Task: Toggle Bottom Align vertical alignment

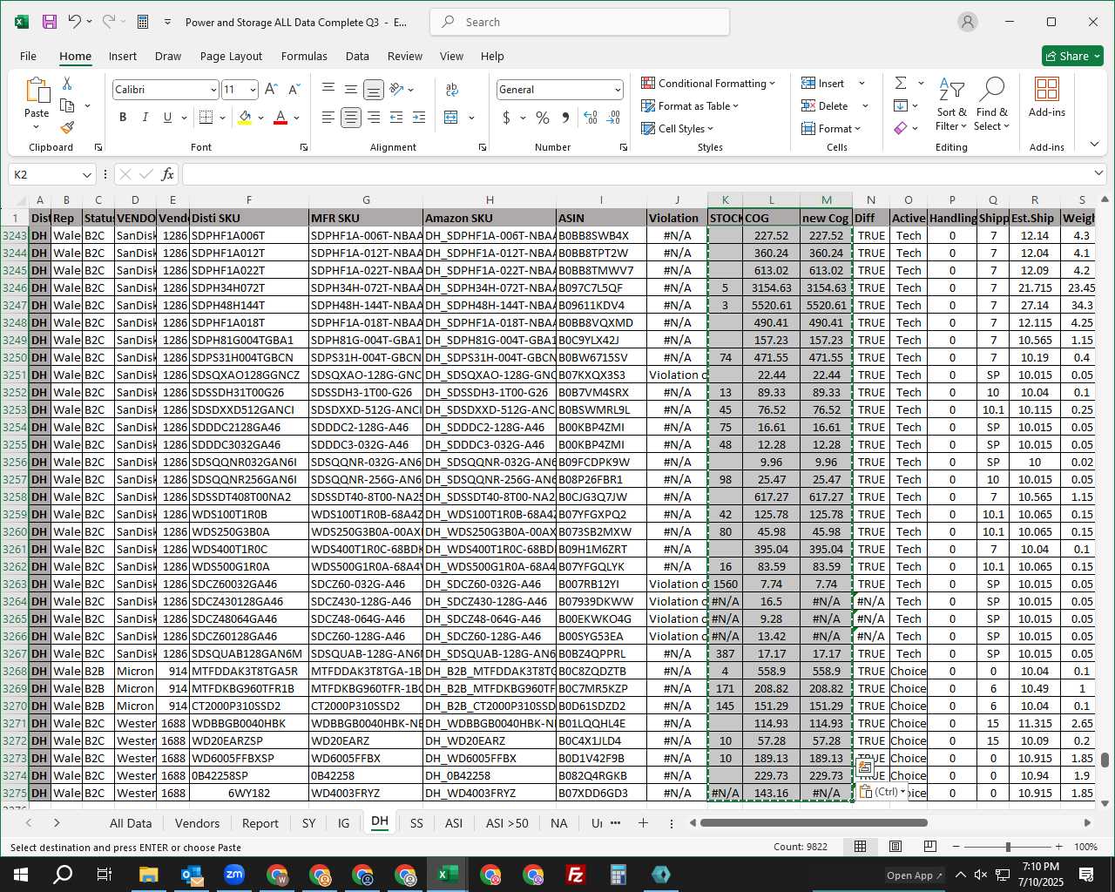Action: coord(373,90)
